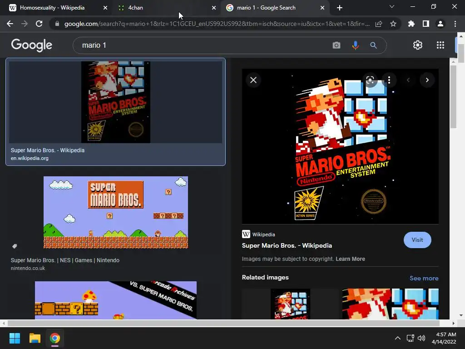Open second related image close-up of Mario
Viewport: 465px width, 349px height.
click(390, 304)
